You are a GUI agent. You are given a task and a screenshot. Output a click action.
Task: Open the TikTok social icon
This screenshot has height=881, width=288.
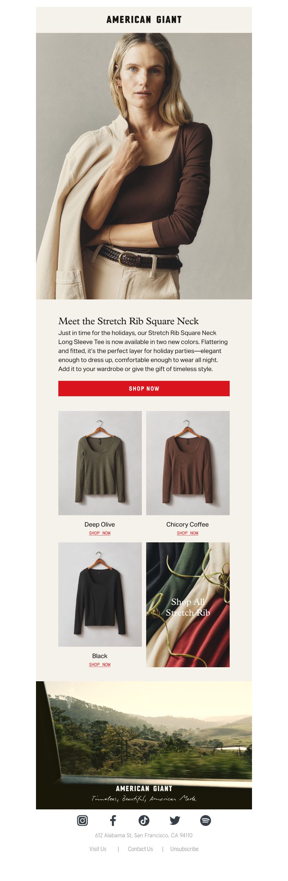pos(144,820)
